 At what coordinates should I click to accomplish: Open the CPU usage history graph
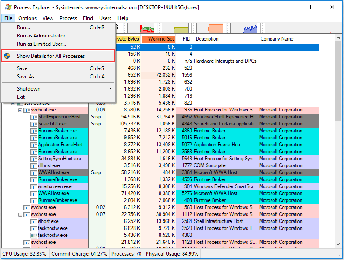141,28
